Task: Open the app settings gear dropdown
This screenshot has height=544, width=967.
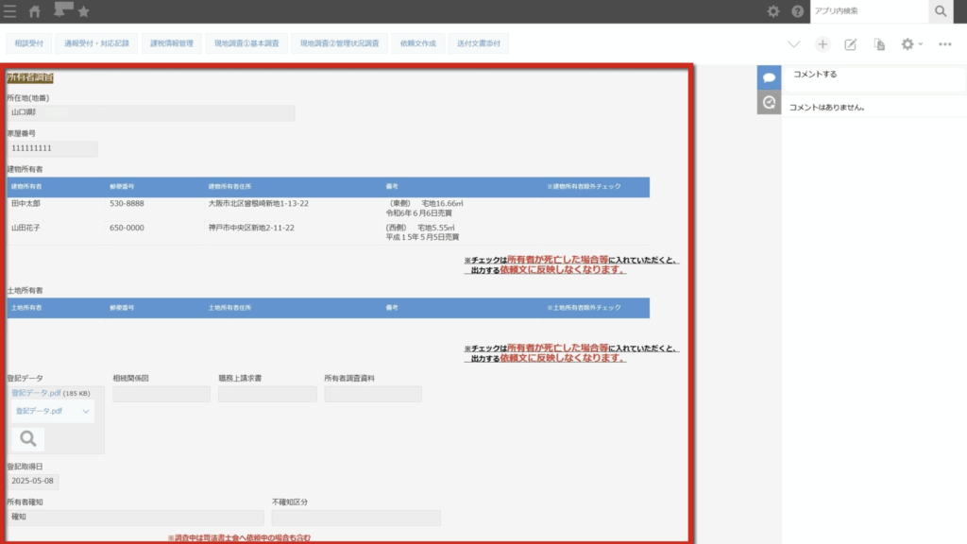Action: (911, 44)
